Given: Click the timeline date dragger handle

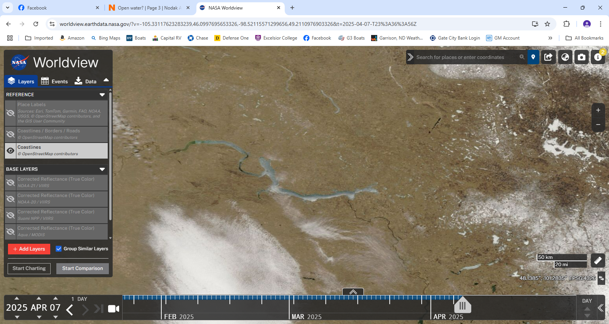Looking at the screenshot, I should click(462, 305).
